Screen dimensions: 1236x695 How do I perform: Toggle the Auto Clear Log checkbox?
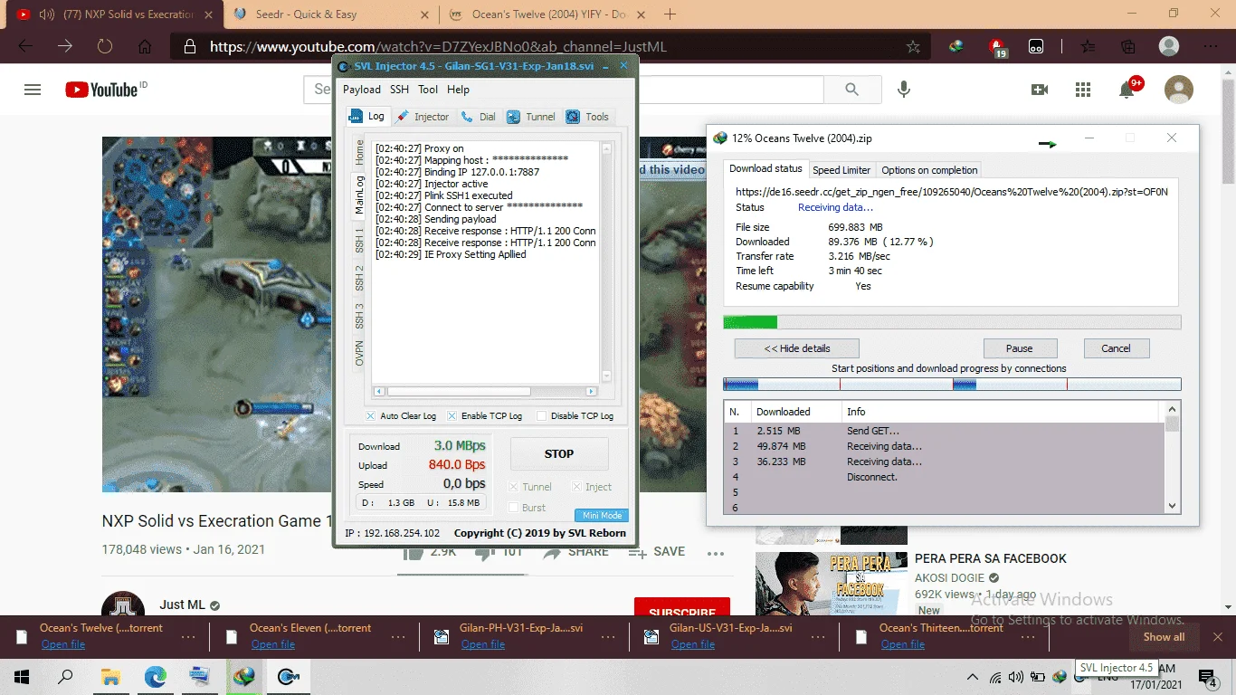click(x=371, y=416)
